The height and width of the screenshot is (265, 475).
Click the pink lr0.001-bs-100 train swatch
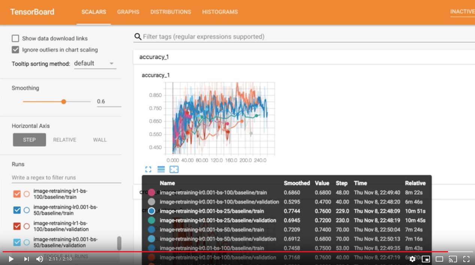point(151,192)
